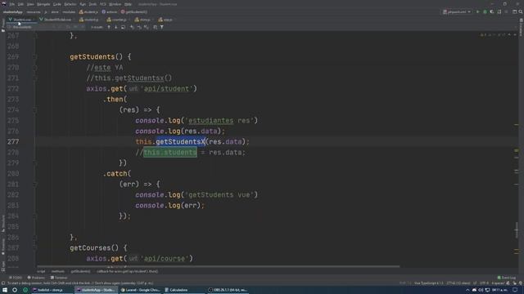Open the Windows Start menu
Image resolution: width=524 pixels, height=294 pixels.
click(5, 290)
